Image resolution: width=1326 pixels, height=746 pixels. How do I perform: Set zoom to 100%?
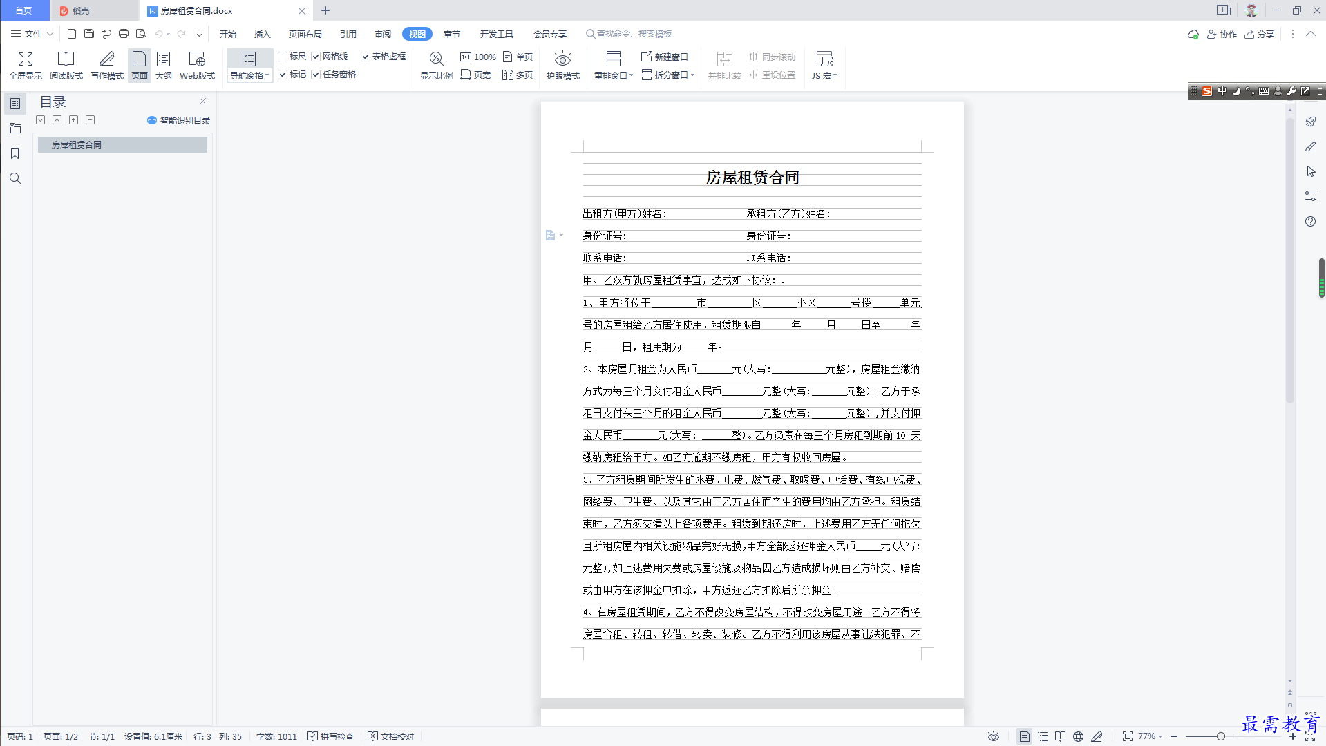(x=478, y=57)
